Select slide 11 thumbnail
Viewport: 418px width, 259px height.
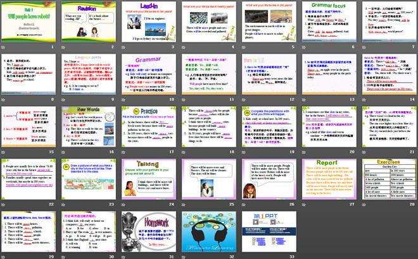tap(209, 74)
